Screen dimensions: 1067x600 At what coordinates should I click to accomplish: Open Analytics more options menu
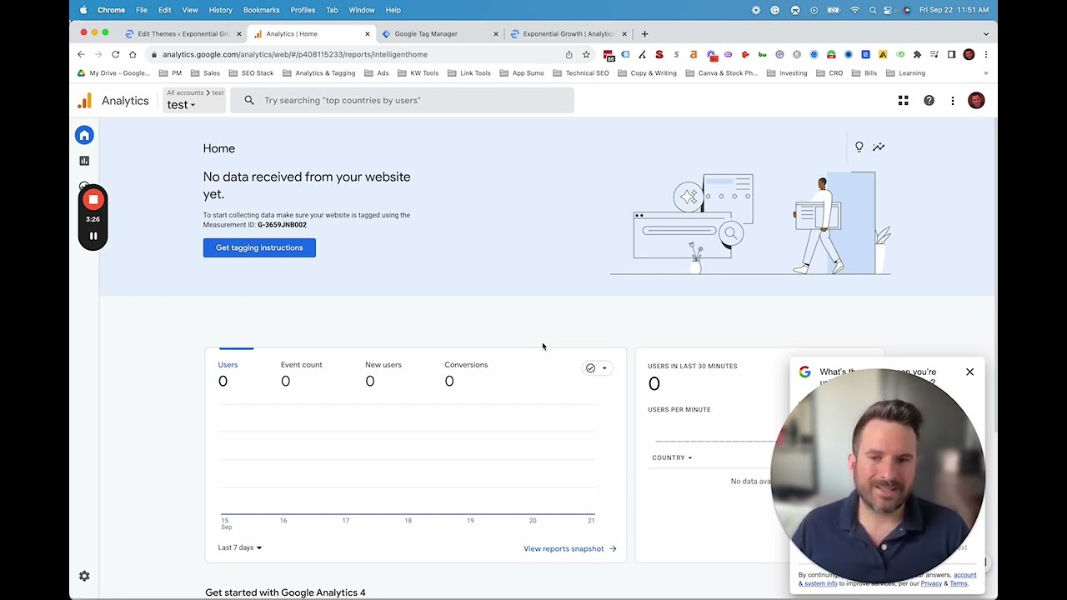pyautogui.click(x=953, y=101)
